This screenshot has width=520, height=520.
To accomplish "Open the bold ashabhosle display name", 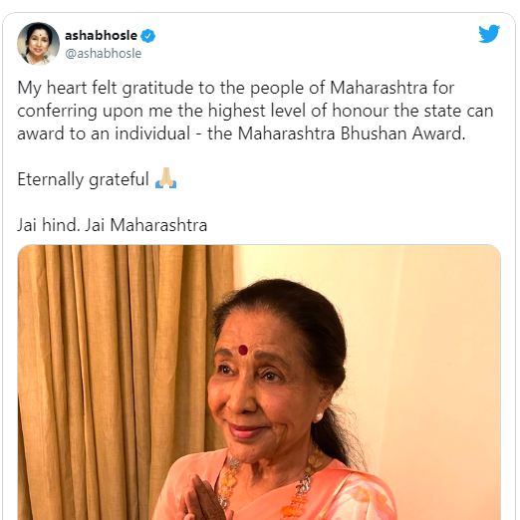I will [x=101, y=36].
